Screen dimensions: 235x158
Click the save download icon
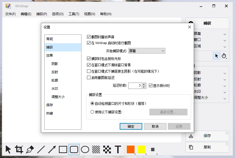pos(191,136)
